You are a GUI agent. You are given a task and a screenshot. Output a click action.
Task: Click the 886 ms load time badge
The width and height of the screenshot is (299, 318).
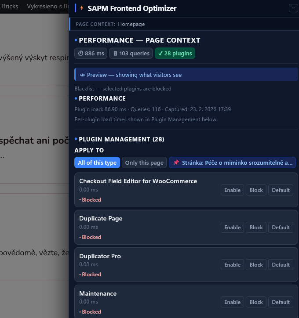pos(91,53)
